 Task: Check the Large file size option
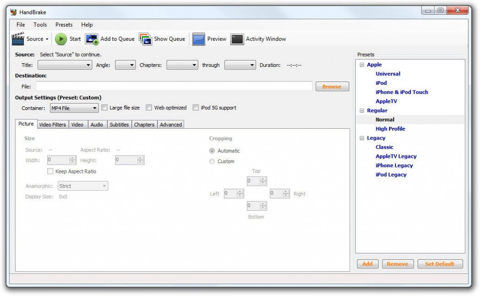coord(105,108)
